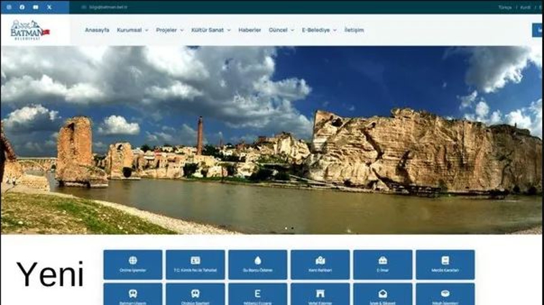
Task: Open Su Borcu Ödeme water drop tile
Action: (258, 264)
